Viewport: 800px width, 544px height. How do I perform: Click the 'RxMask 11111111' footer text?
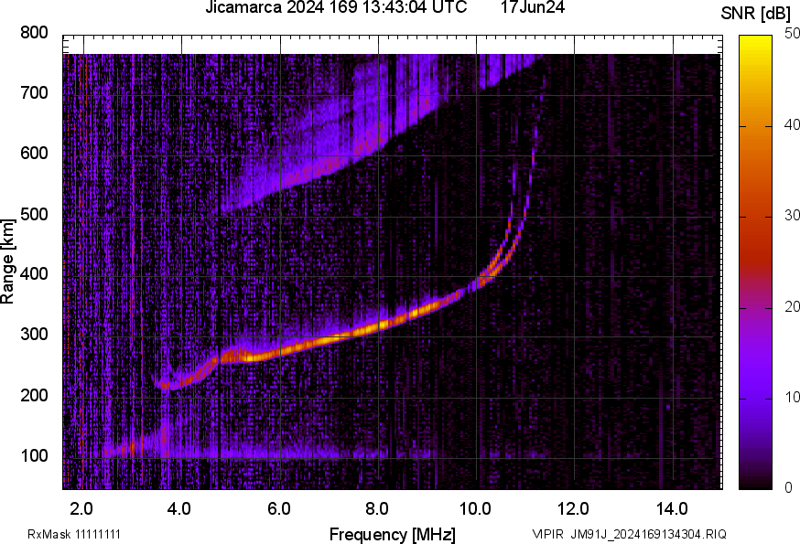[x=74, y=534]
